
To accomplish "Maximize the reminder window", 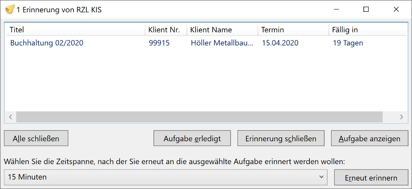I will click(x=366, y=9).
